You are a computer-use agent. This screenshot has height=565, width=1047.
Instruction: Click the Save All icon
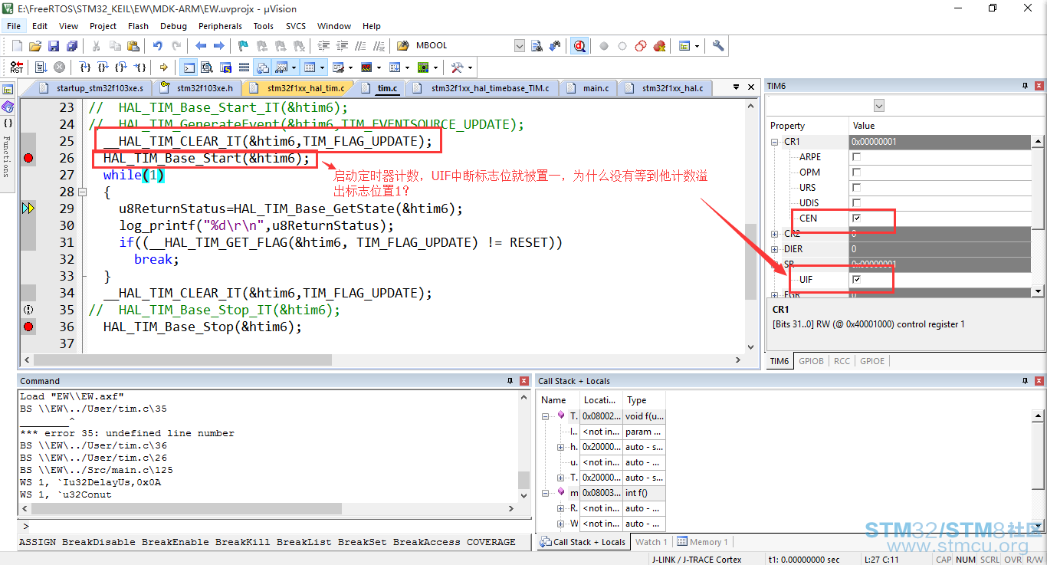[x=71, y=46]
